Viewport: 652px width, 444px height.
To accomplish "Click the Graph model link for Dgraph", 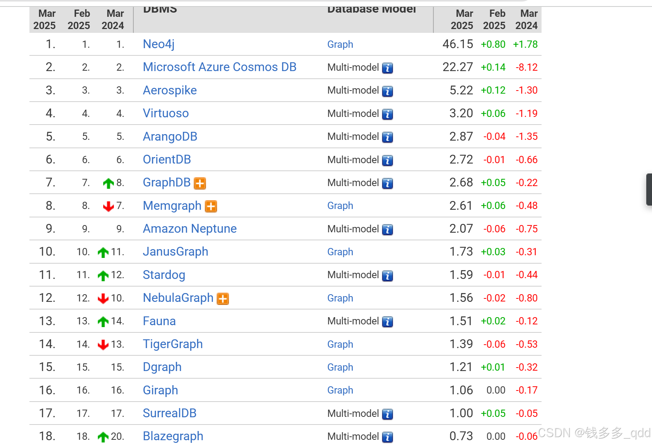I will (x=340, y=368).
